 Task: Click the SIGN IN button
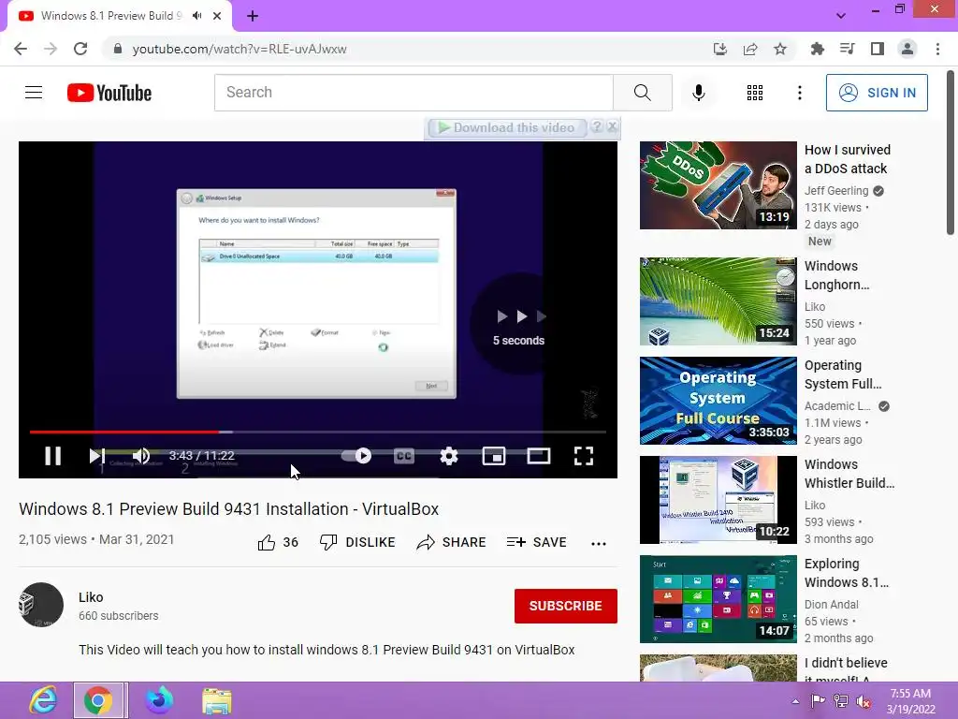pyautogui.click(x=877, y=93)
